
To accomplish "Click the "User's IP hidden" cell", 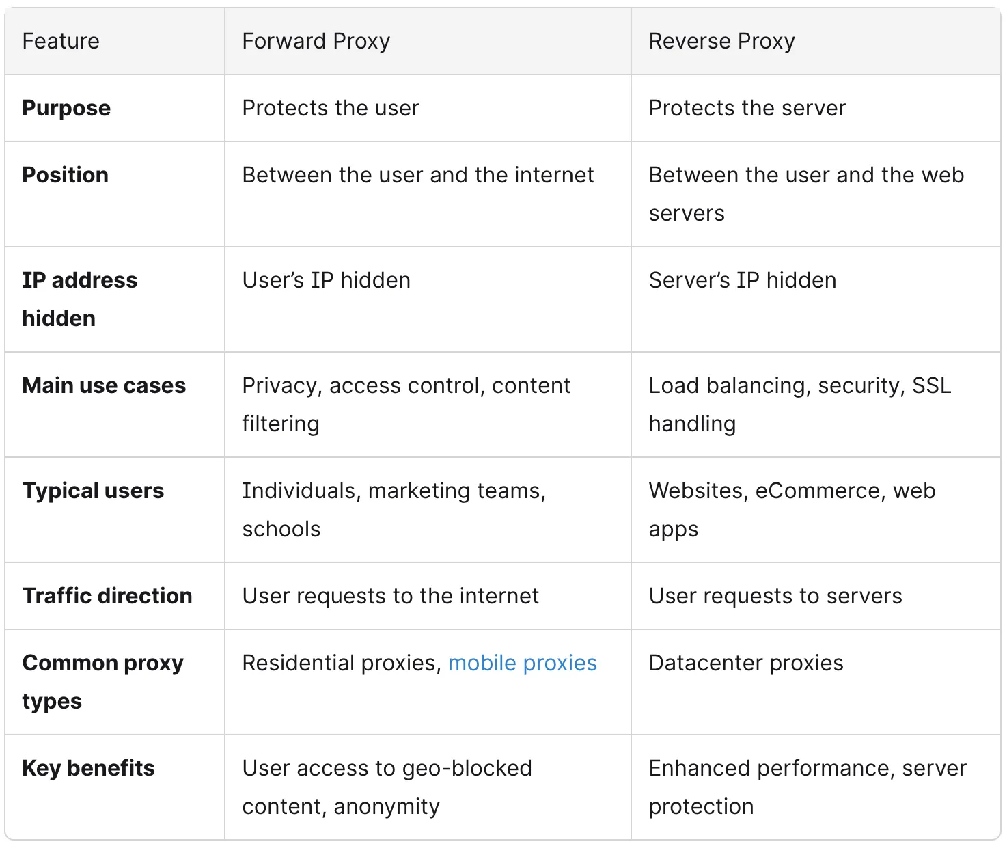I will 326,280.
